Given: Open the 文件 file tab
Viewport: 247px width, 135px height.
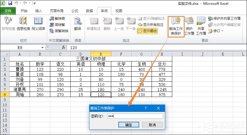Looking at the screenshot, I should click(x=8, y=11).
